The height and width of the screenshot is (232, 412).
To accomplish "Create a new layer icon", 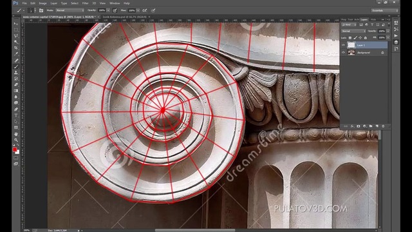I will [x=377, y=126].
